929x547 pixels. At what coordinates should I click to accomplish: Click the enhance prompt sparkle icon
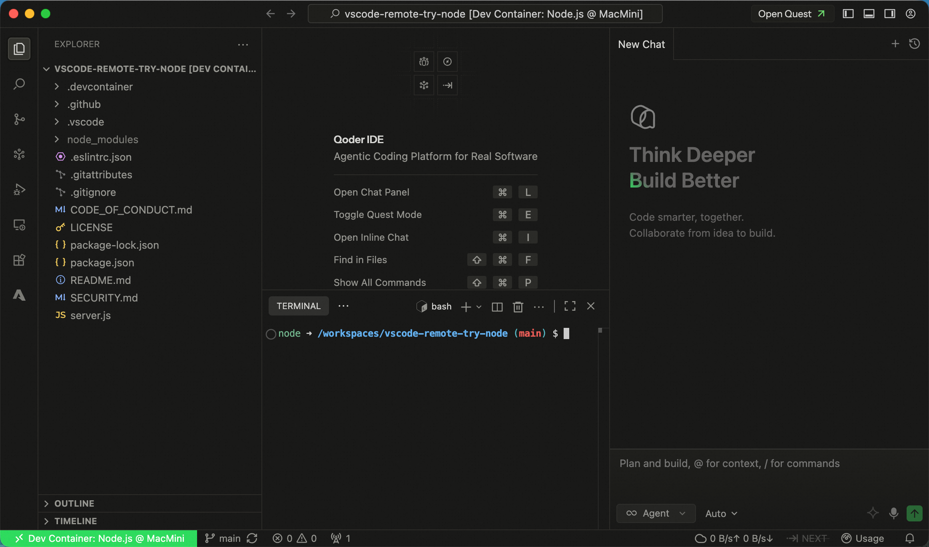coord(873,513)
